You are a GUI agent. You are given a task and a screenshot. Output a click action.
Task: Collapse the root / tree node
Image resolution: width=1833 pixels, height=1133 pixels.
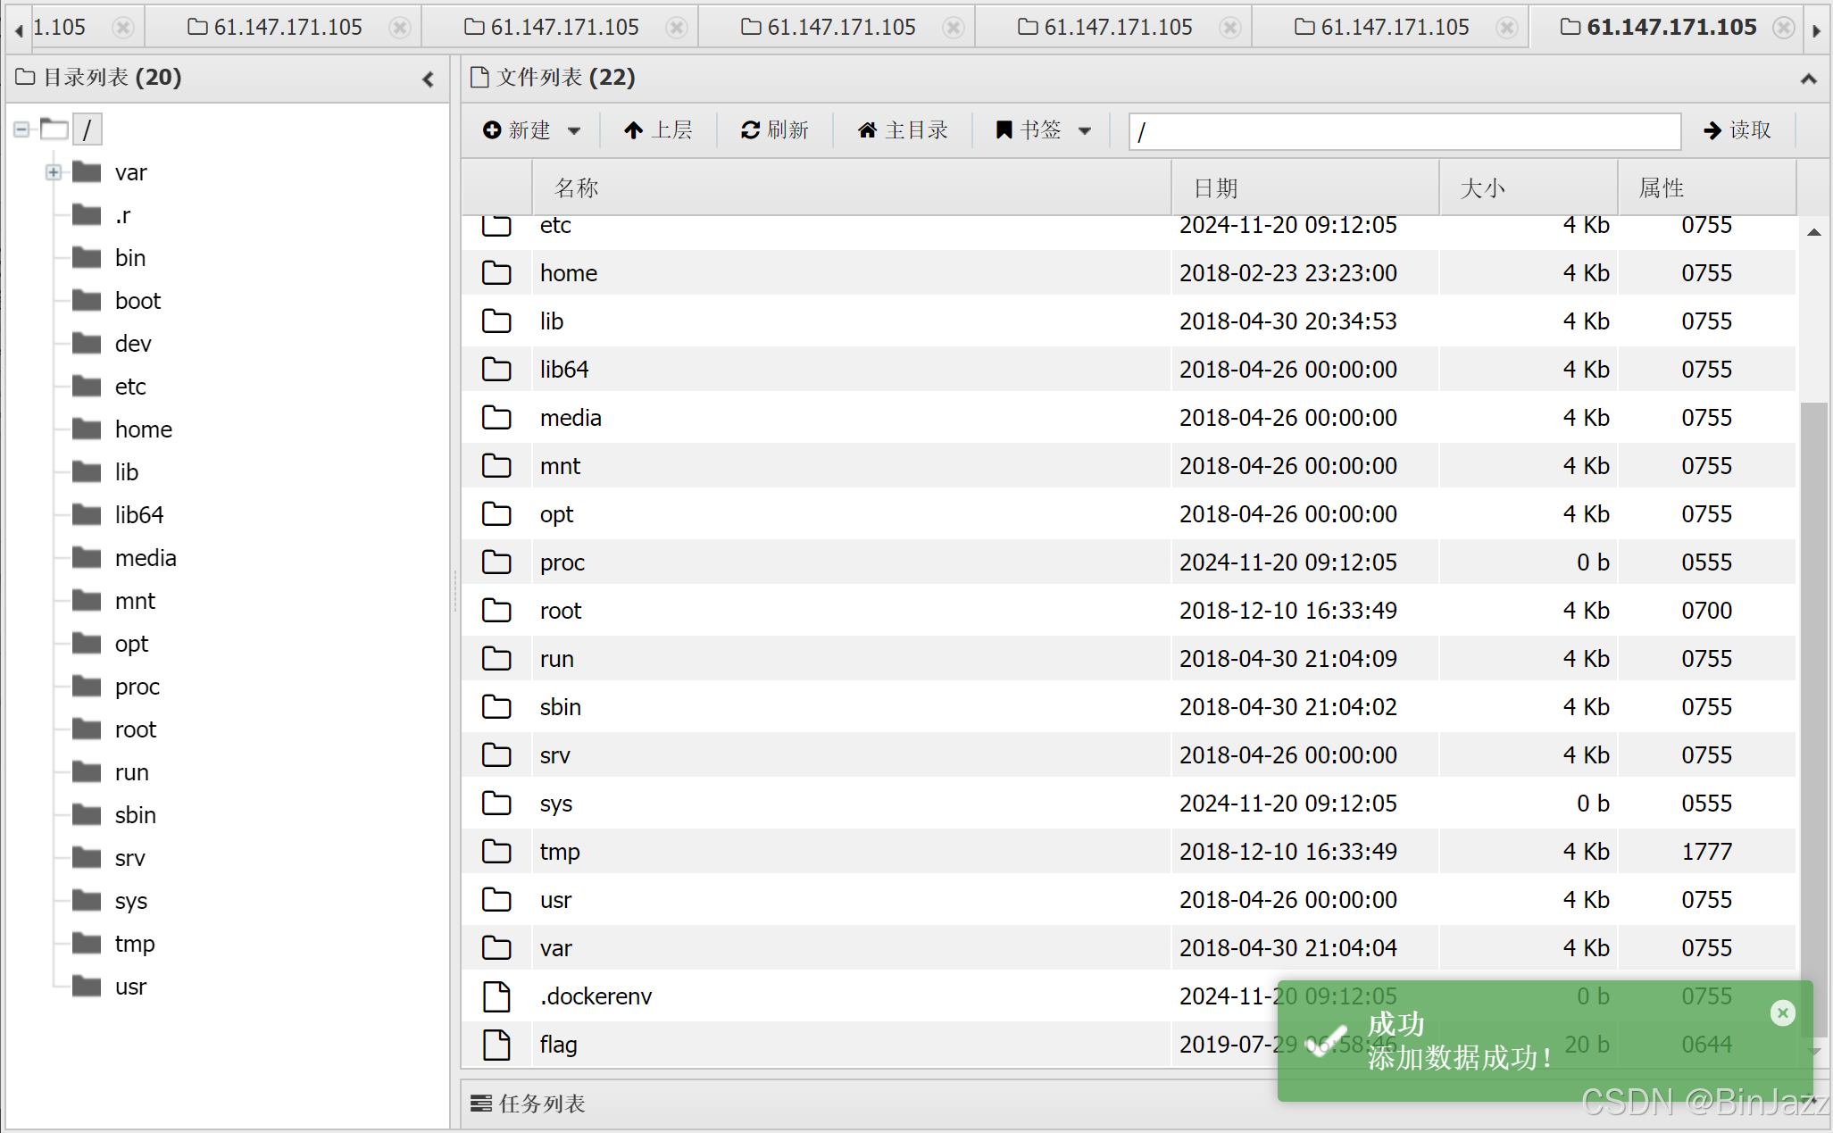point(21,129)
